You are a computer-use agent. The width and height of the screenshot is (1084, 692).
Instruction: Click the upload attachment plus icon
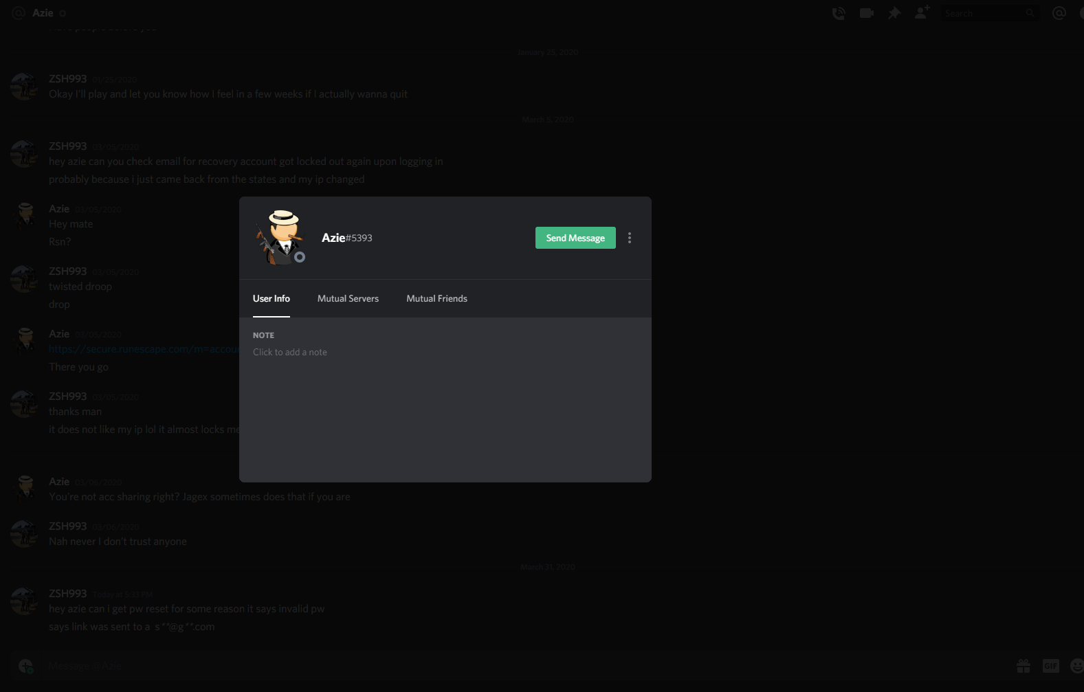25,666
